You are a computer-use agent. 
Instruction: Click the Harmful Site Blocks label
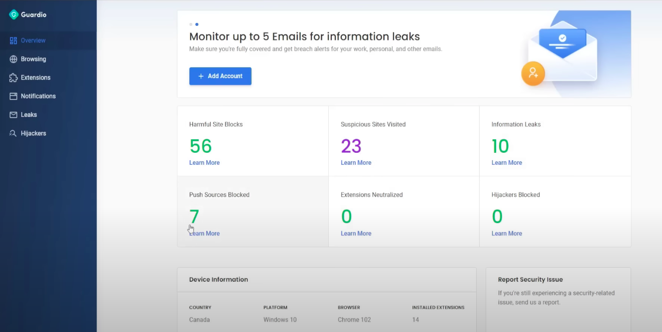pos(216,124)
